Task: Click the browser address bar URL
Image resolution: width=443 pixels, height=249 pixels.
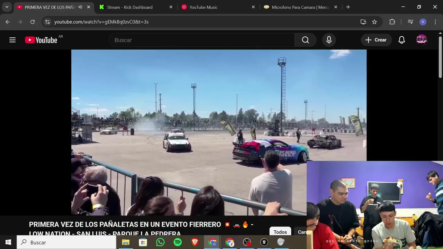Action: click(x=101, y=22)
